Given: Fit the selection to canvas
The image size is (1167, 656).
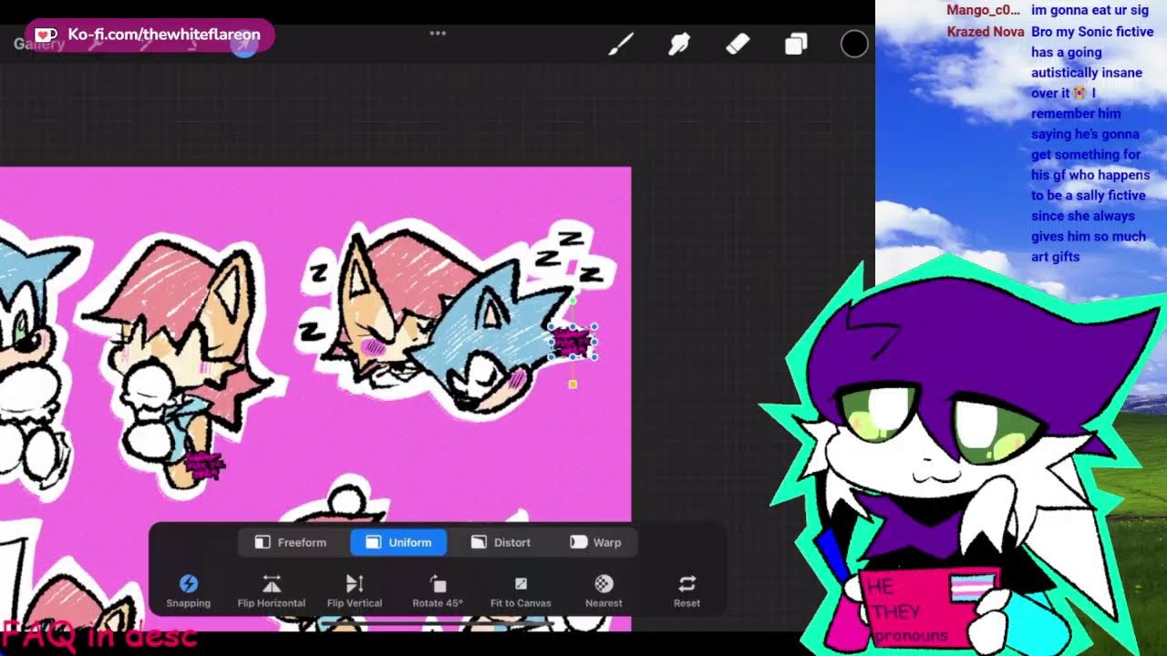Looking at the screenshot, I should [521, 590].
